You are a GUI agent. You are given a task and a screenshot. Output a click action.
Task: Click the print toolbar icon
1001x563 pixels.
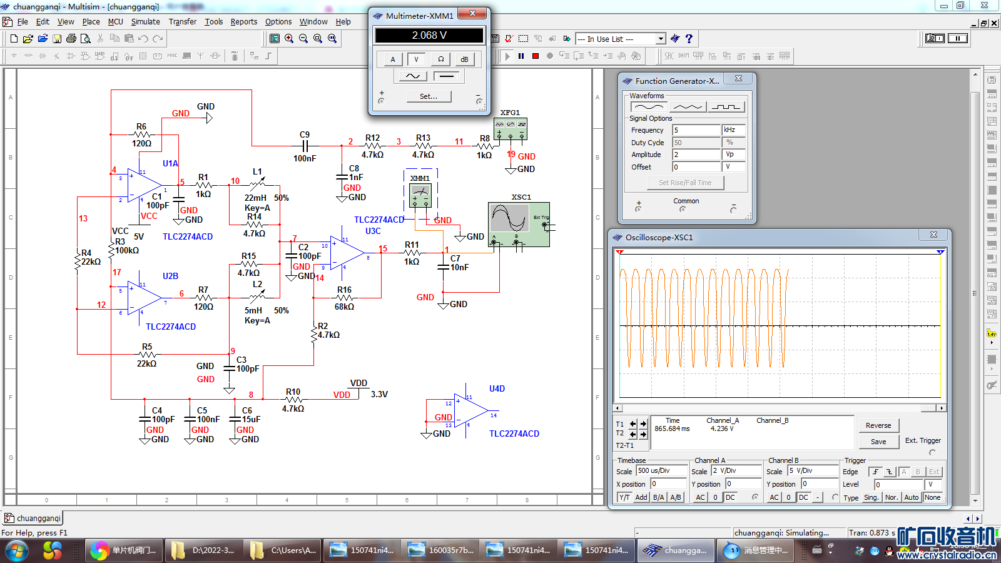tap(71, 39)
